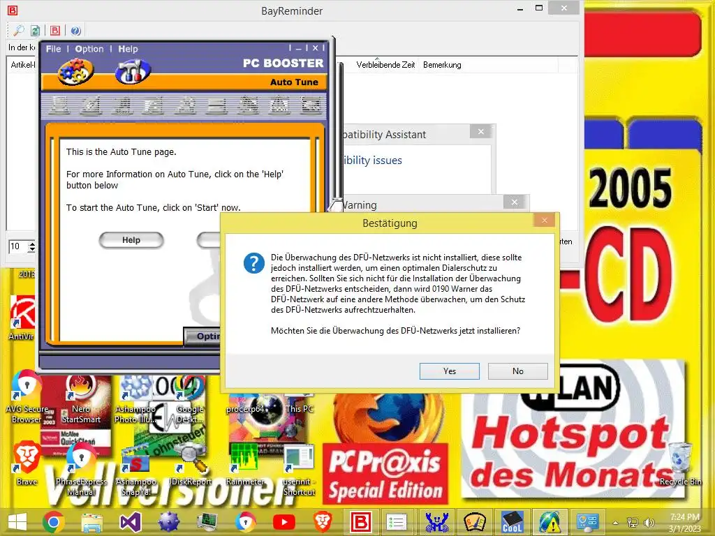Increase the BayReminder spinner value with up arrow
Image resolution: width=715 pixels, height=536 pixels.
tap(32, 244)
